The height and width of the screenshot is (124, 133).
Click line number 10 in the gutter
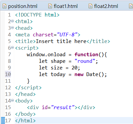(x=8, y=74)
